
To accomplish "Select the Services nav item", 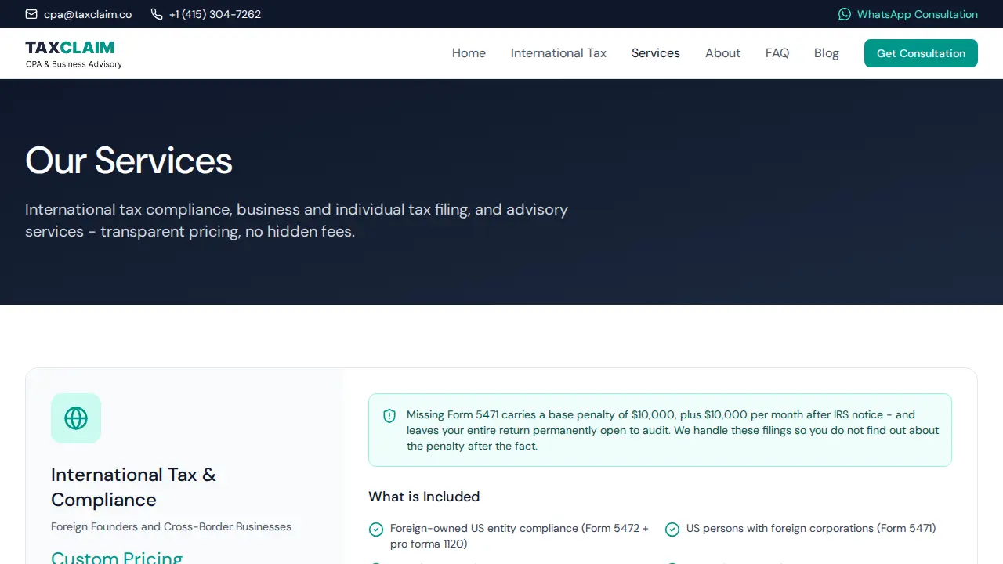I will coord(656,53).
